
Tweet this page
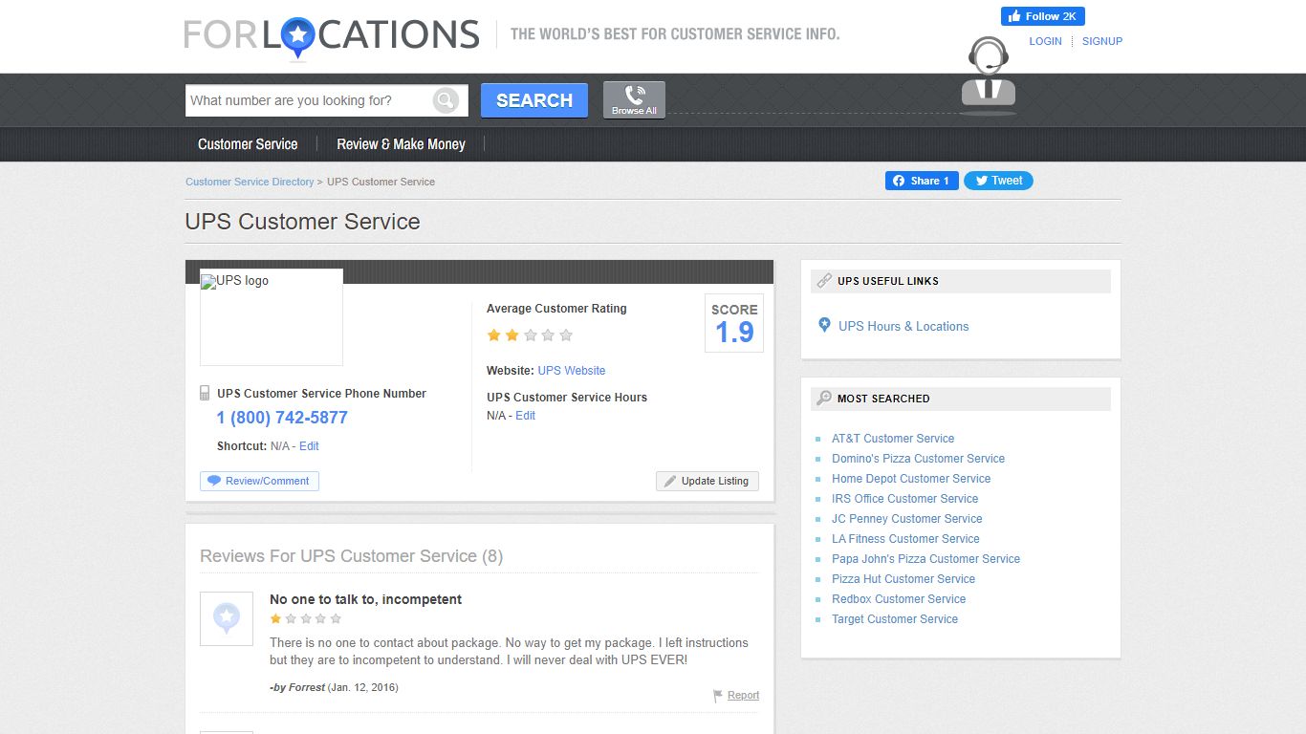click(x=998, y=181)
